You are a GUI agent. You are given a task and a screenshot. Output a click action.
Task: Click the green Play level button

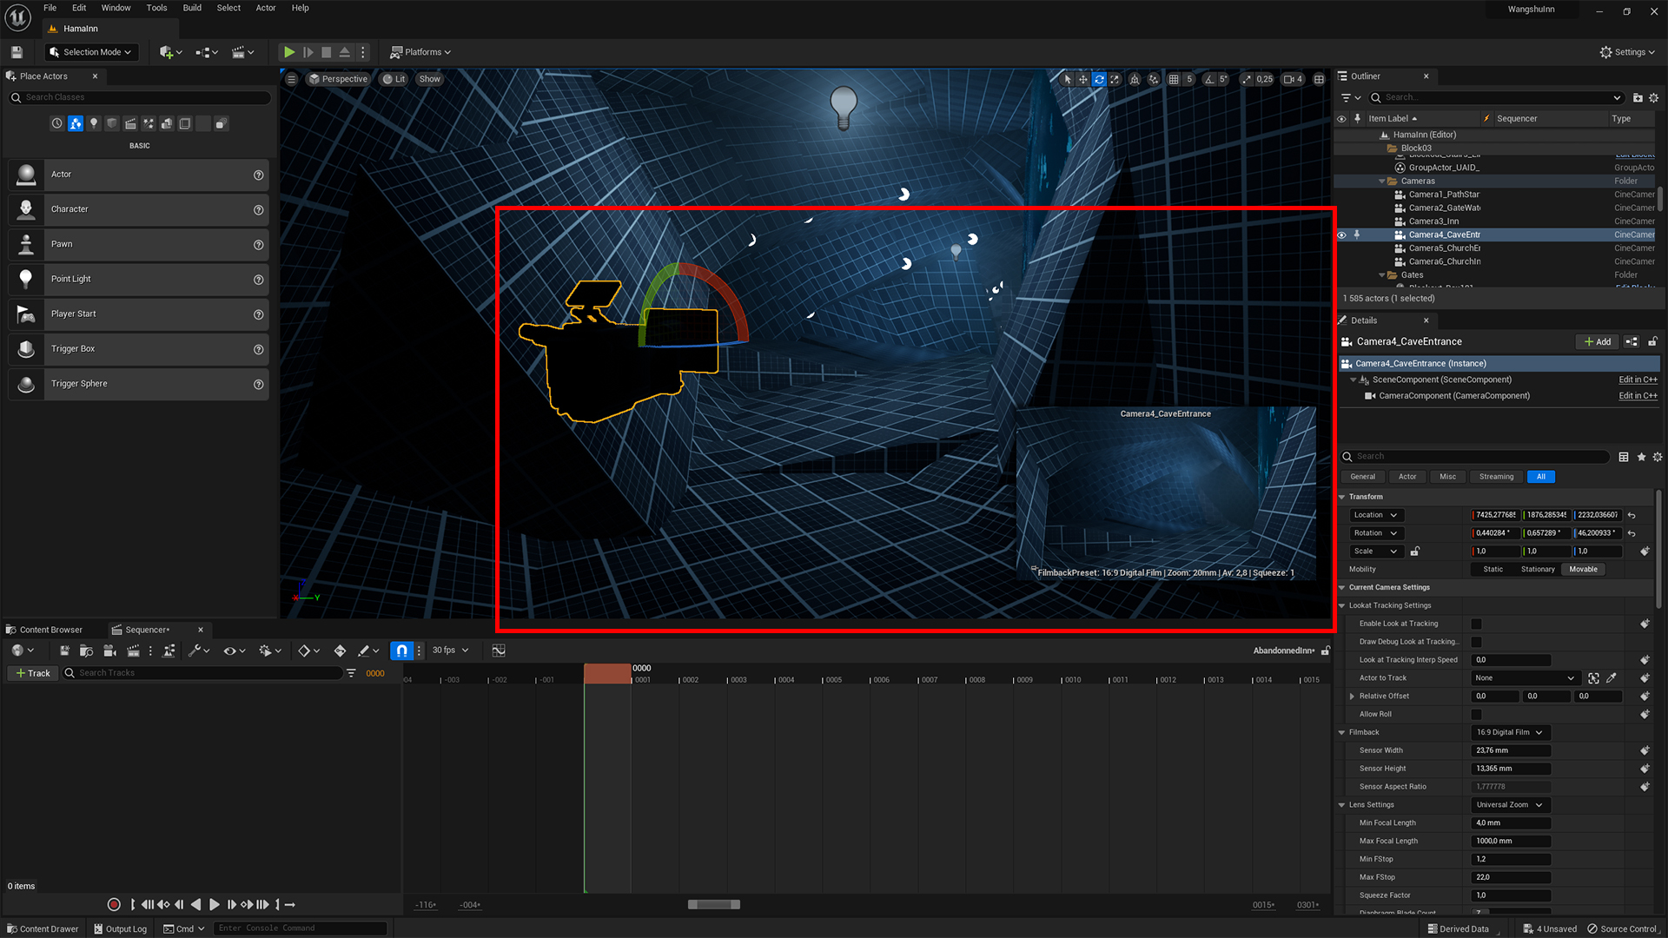(x=289, y=52)
